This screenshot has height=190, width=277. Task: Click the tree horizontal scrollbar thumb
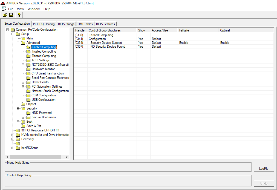coord(36,157)
